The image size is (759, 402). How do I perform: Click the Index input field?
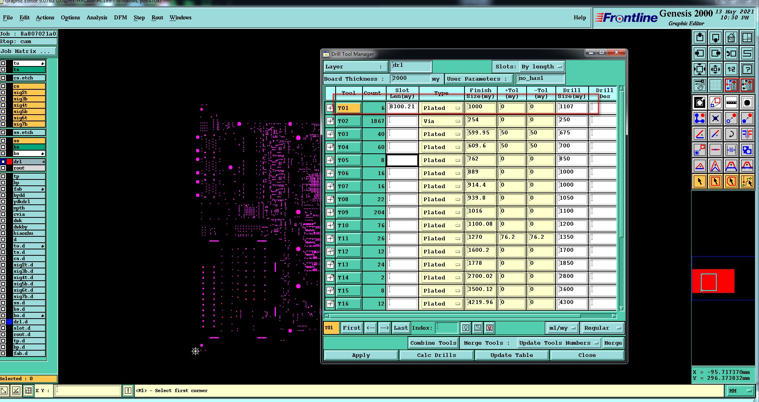tap(447, 328)
